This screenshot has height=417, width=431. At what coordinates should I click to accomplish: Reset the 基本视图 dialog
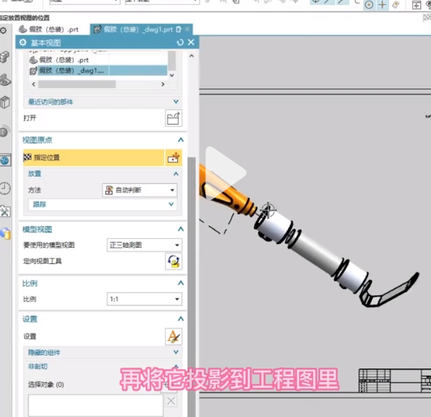pos(180,42)
